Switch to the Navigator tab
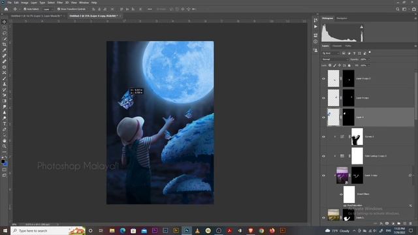 tap(342, 18)
